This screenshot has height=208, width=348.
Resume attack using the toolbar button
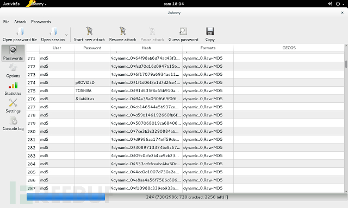pyautogui.click(x=122, y=35)
